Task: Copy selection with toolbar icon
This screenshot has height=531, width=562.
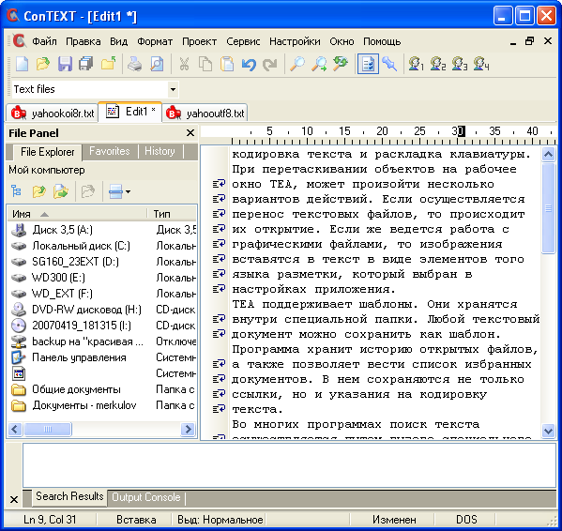Action: coord(205,64)
